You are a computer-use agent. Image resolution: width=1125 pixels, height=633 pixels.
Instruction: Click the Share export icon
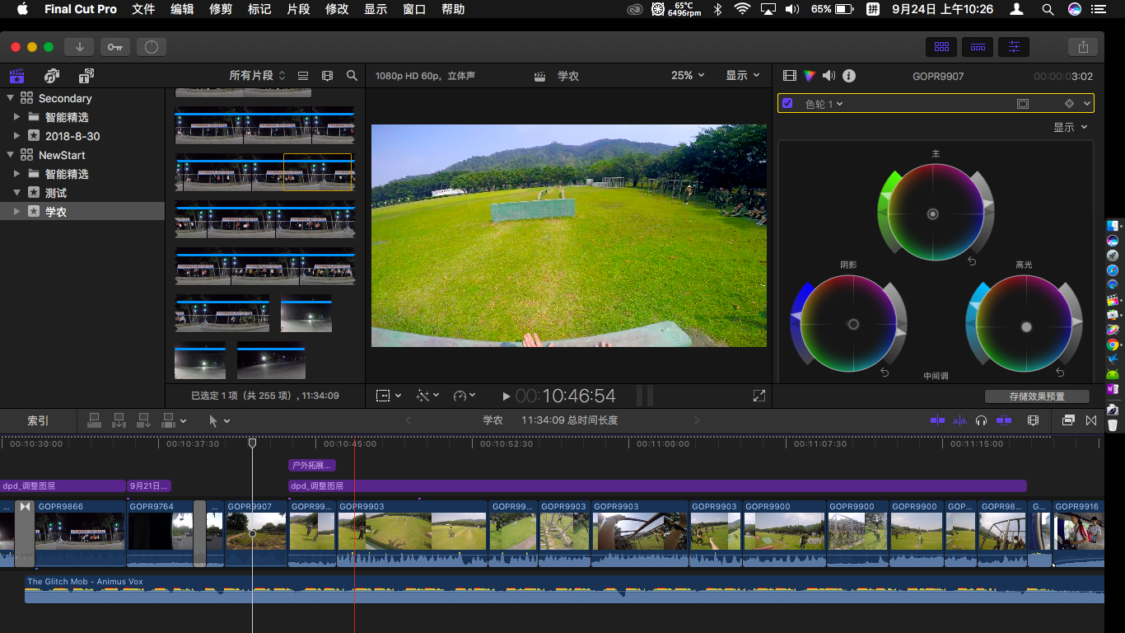pos(1083,47)
